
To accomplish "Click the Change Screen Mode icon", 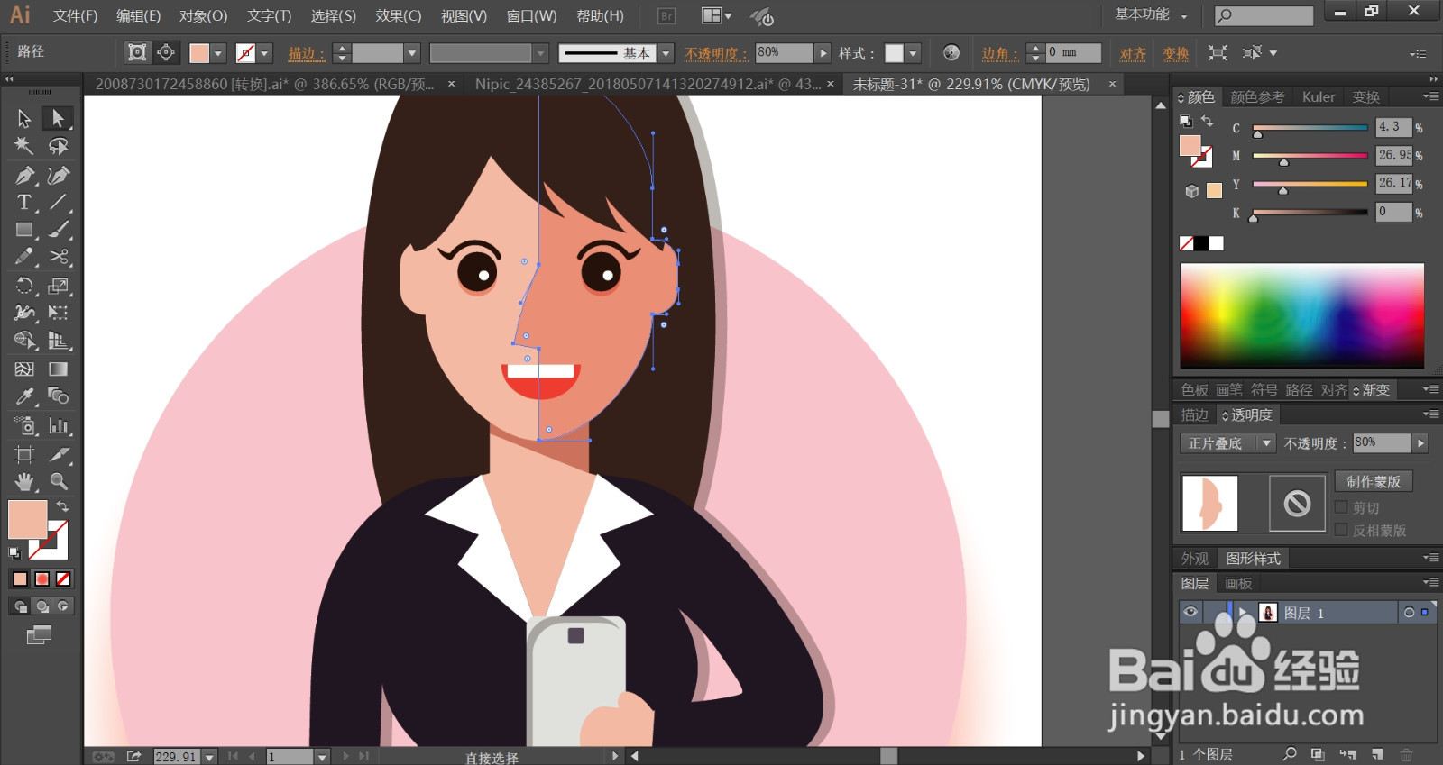I will pyautogui.click(x=39, y=635).
